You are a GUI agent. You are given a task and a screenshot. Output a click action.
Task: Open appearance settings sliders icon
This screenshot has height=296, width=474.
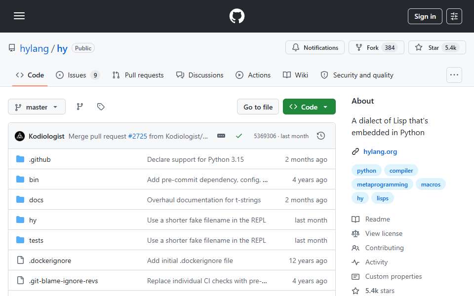click(x=454, y=16)
